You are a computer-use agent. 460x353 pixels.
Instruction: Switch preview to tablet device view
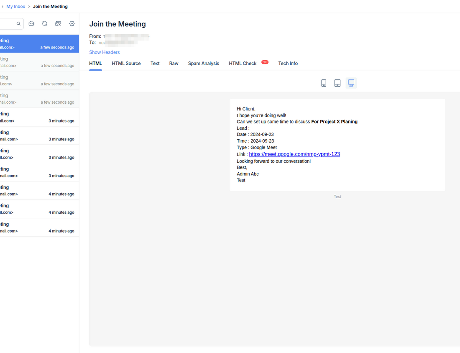pyautogui.click(x=337, y=83)
